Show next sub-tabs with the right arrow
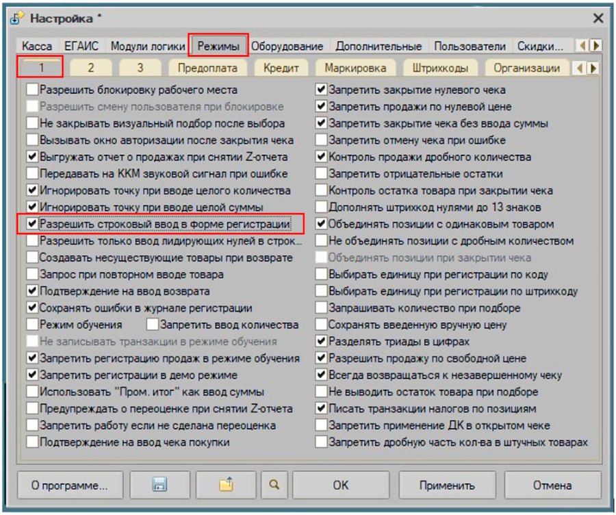This screenshot has width=616, height=515. (593, 68)
